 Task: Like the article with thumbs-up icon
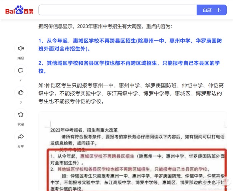(21, 92)
